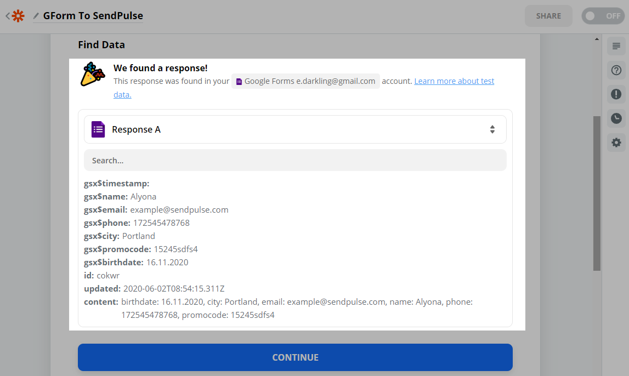Viewport: 629px width, 376px height.
Task: Select the gsx$promocode value 15245sdfs4
Action: pos(175,249)
